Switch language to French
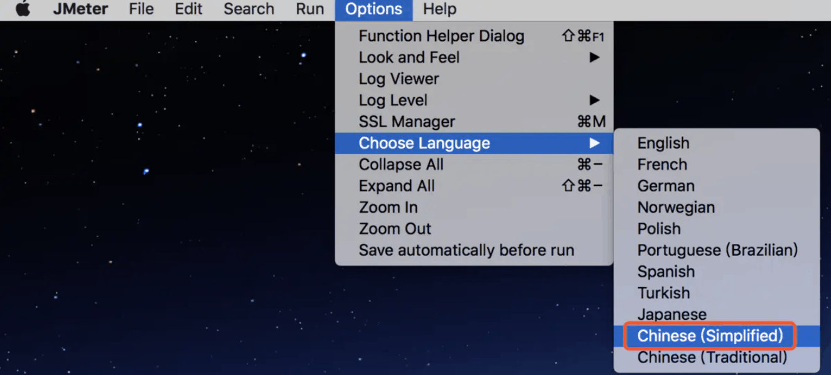The image size is (831, 375). (x=717, y=164)
